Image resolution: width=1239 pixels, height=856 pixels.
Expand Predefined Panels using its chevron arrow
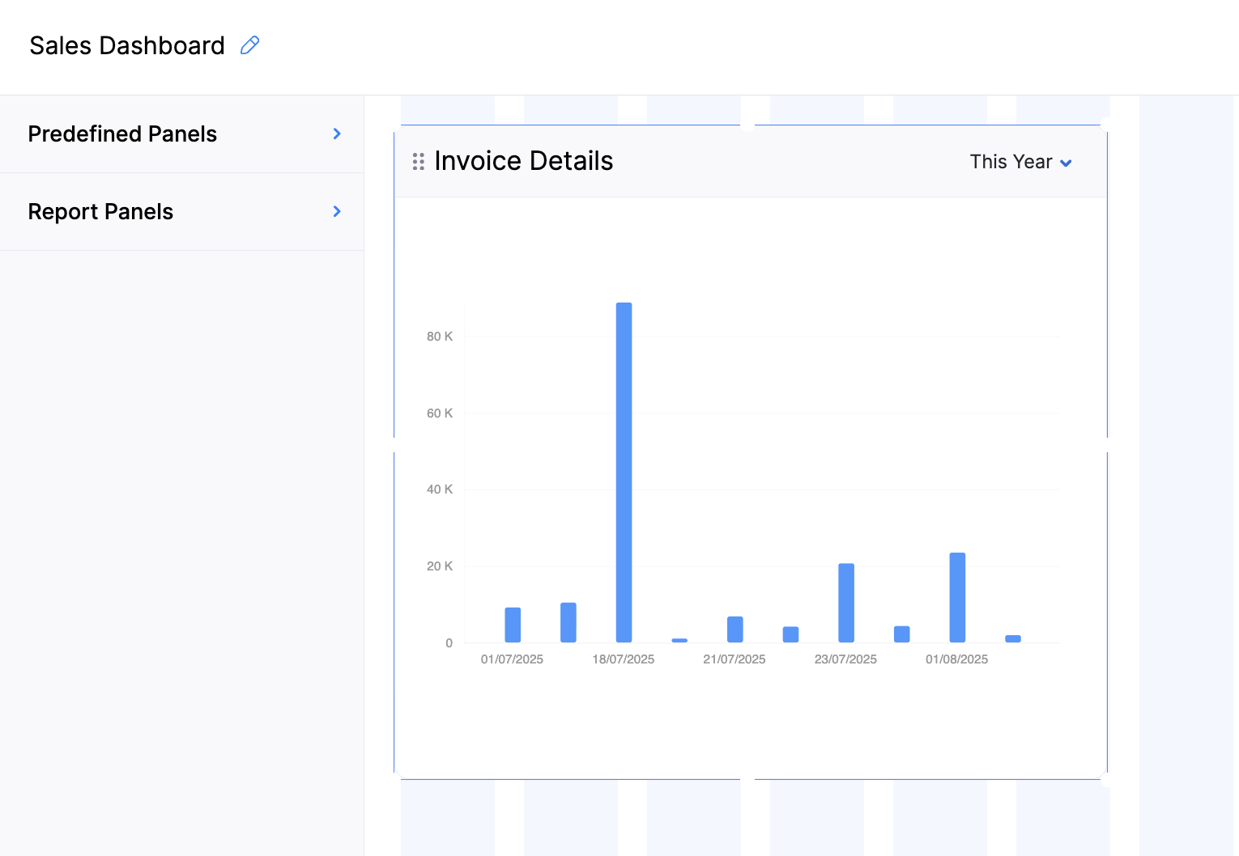[x=337, y=133]
